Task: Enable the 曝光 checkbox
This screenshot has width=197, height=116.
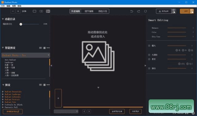Action: tap(149, 46)
